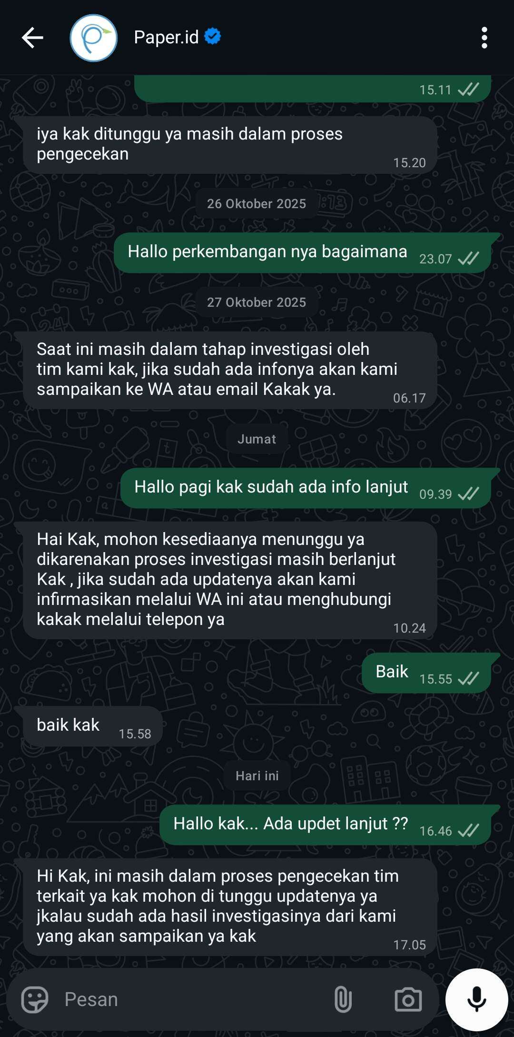Tap the 27 Oktober 2025 date chip
The image size is (514, 1037).
257,302
